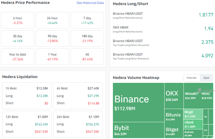Screen dimensions: 215x139
Task: Switch heatmap to Futures tab
Action: (x=191, y=78)
